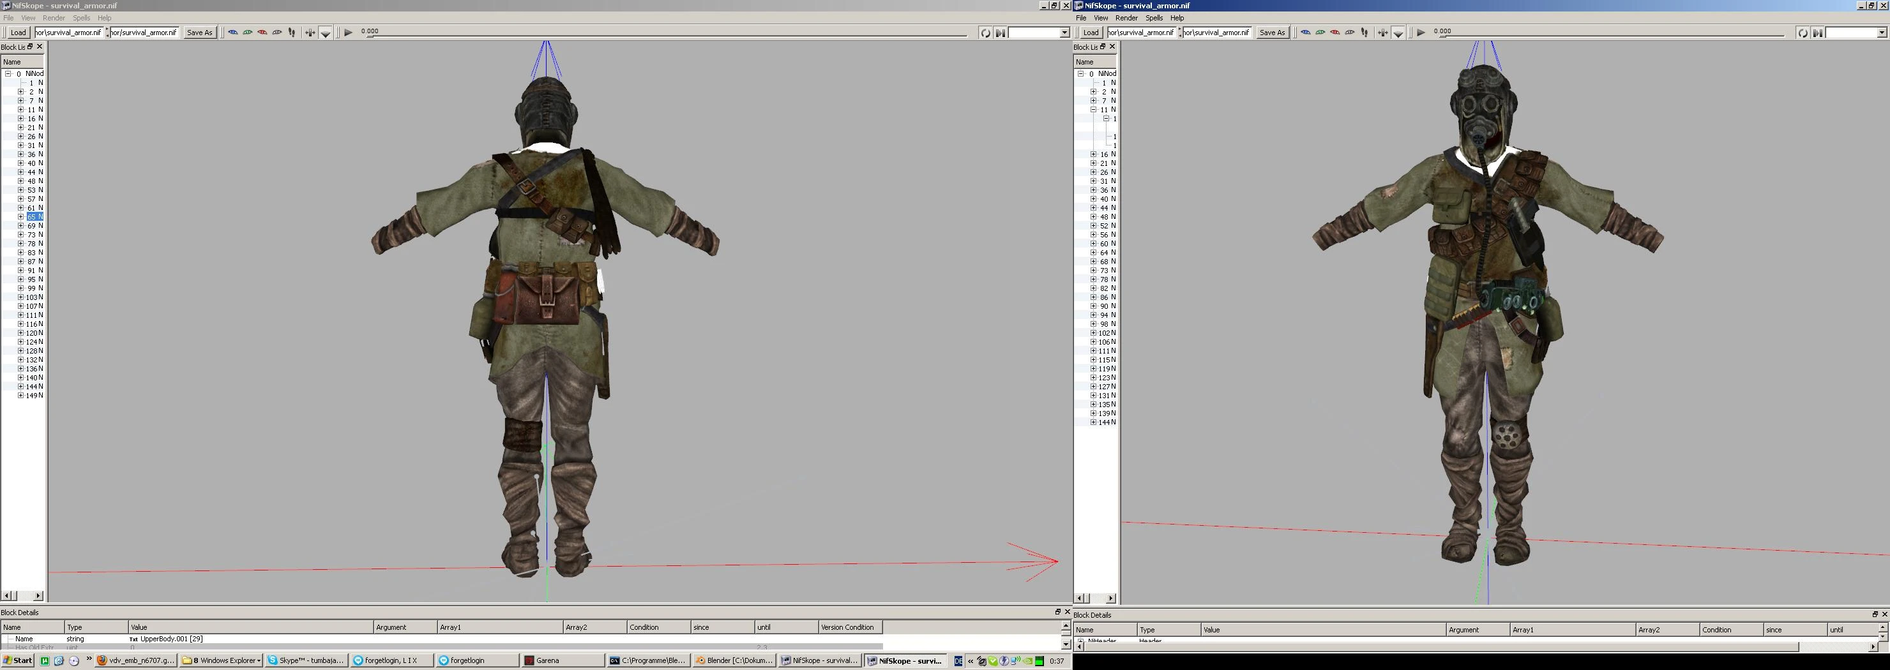Open the Windows Start menu
The image size is (1890, 670).
[18, 660]
